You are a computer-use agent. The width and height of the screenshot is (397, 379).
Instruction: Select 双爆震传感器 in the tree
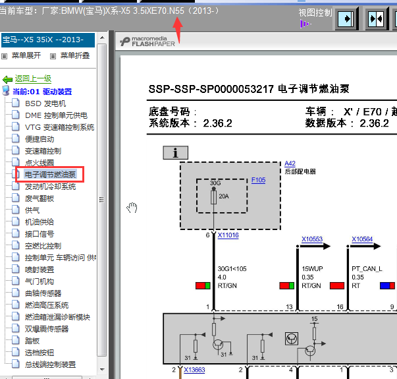coord(47,329)
